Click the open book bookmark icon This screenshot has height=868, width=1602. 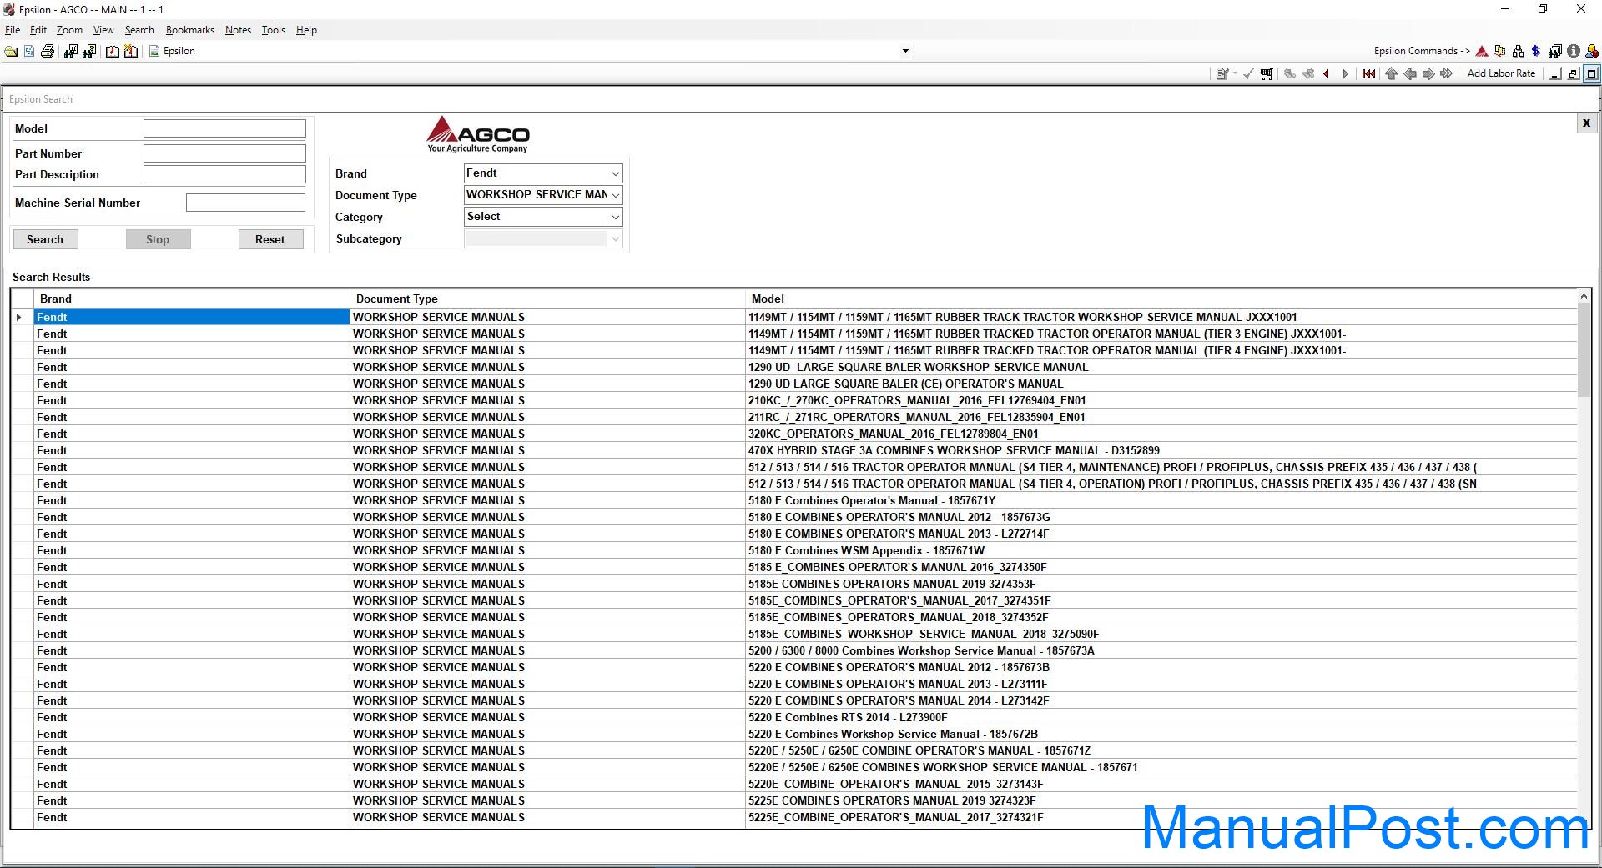112,51
